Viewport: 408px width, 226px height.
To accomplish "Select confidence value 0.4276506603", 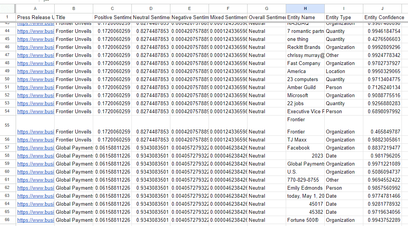I will pyautogui.click(x=382, y=39).
